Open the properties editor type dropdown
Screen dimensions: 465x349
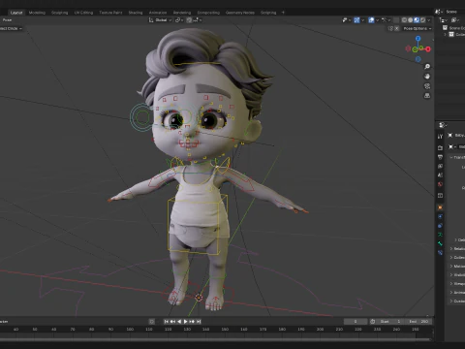443,125
